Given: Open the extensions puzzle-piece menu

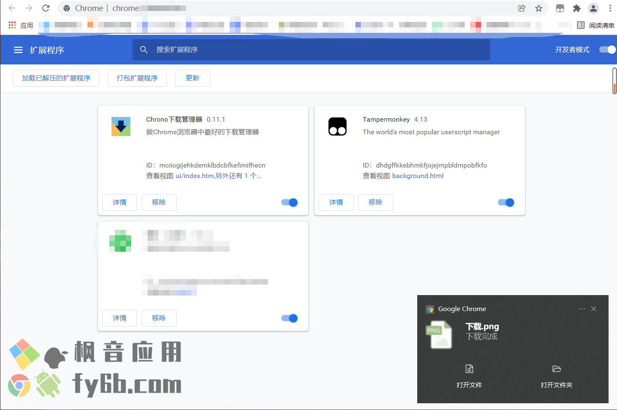Looking at the screenshot, I should tap(577, 8).
